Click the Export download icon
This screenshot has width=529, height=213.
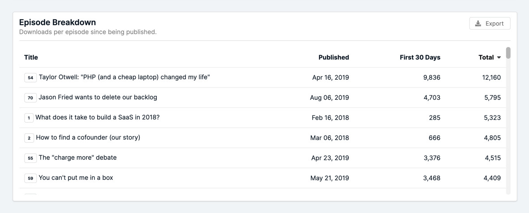[478, 23]
